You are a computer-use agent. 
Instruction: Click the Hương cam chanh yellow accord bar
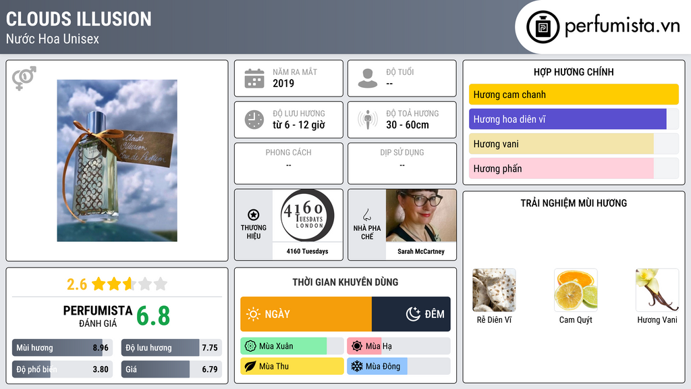(x=574, y=95)
